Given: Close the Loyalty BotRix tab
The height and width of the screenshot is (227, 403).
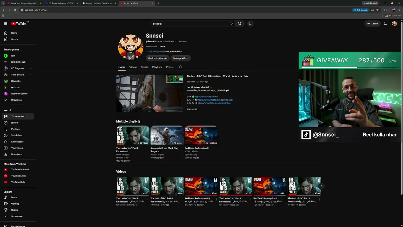Looking at the screenshot, I should [x=115, y=3].
